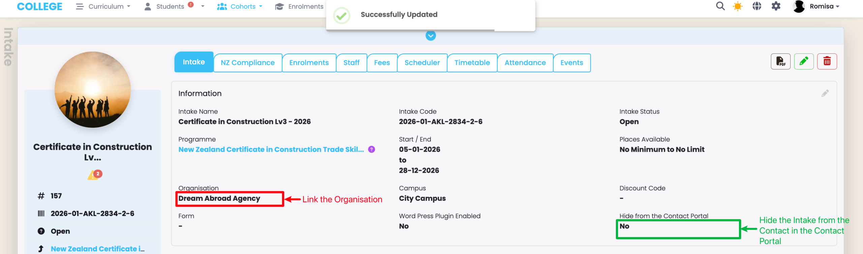The image size is (863, 254).
Task: Click the purple programme help icon
Action: 371,149
